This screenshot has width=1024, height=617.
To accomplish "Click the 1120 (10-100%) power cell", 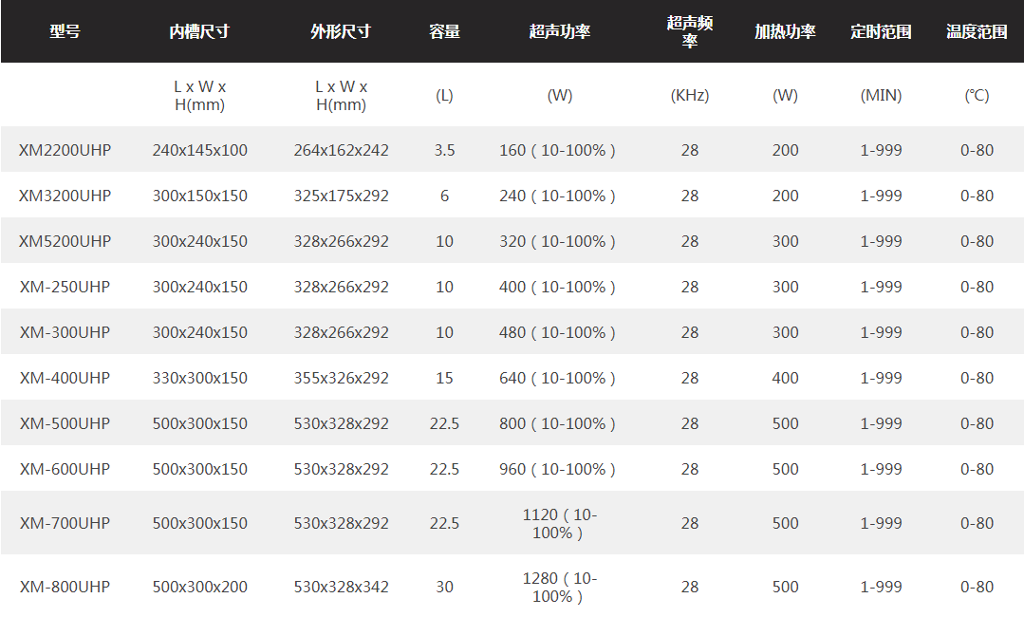I will (560, 524).
